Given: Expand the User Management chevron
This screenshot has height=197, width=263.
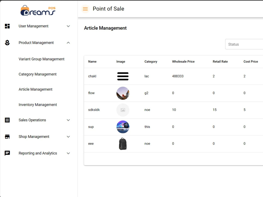Looking at the screenshot, I should point(68,26).
